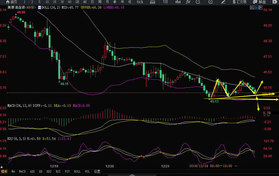
Task: Switch to the yearly 年 chart
Action: [x=122, y=2]
